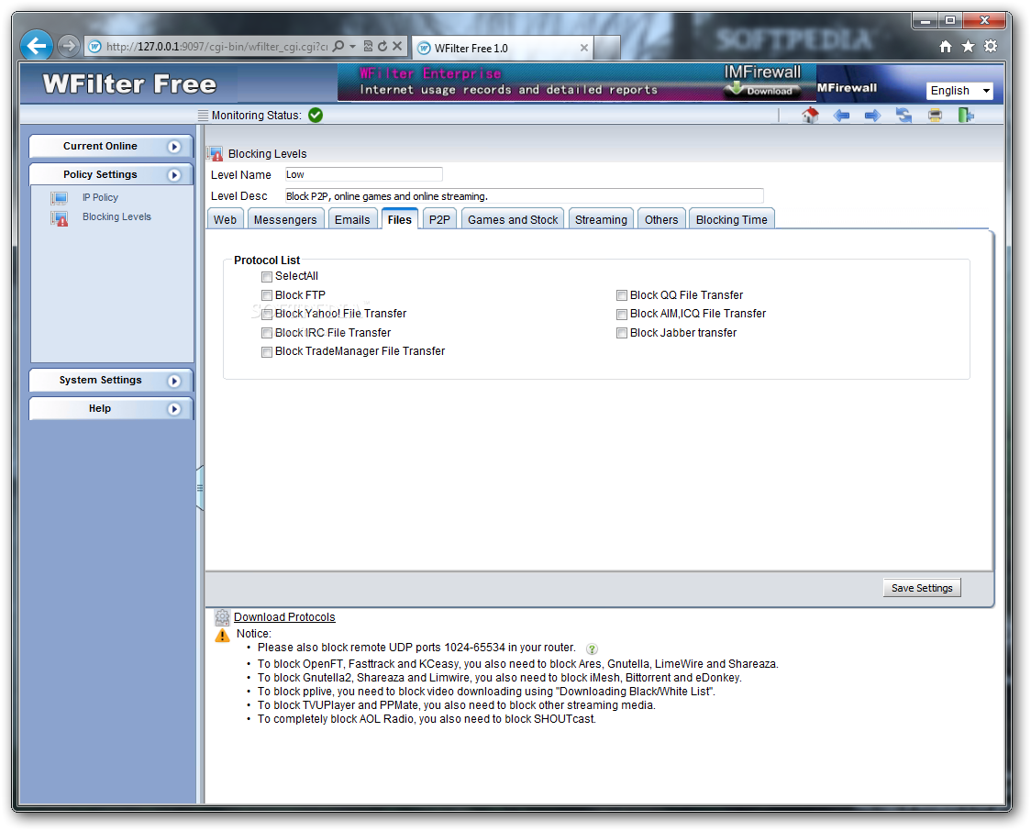Click the green Monitoring Status check icon
The width and height of the screenshot is (1031, 831).
coord(316,115)
